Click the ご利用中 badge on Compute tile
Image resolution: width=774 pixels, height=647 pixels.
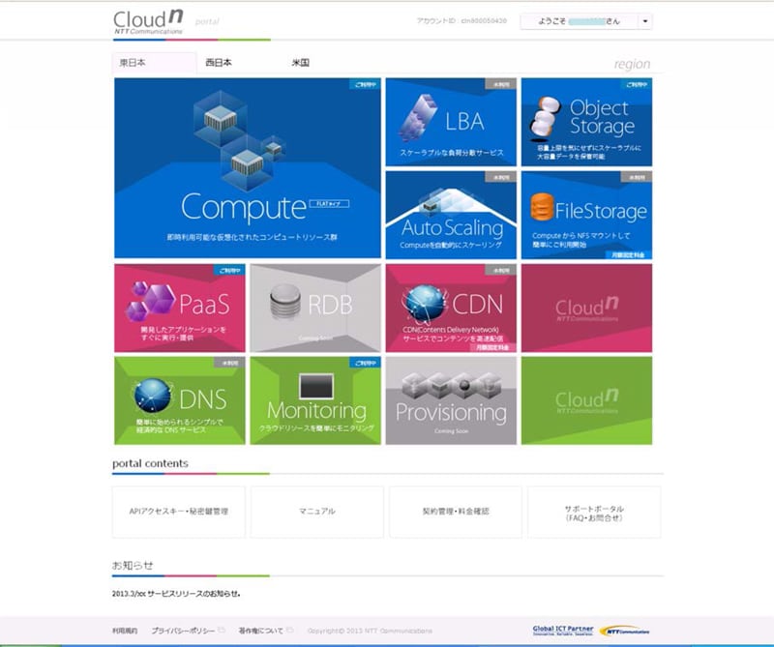(365, 84)
